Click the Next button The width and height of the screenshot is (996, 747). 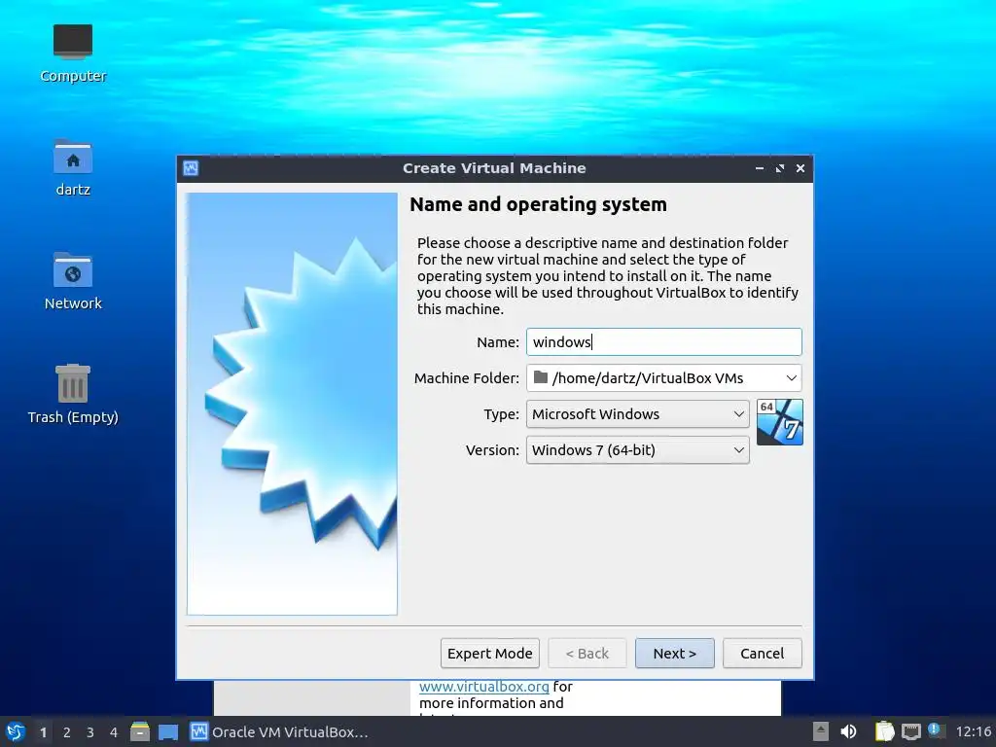click(675, 653)
